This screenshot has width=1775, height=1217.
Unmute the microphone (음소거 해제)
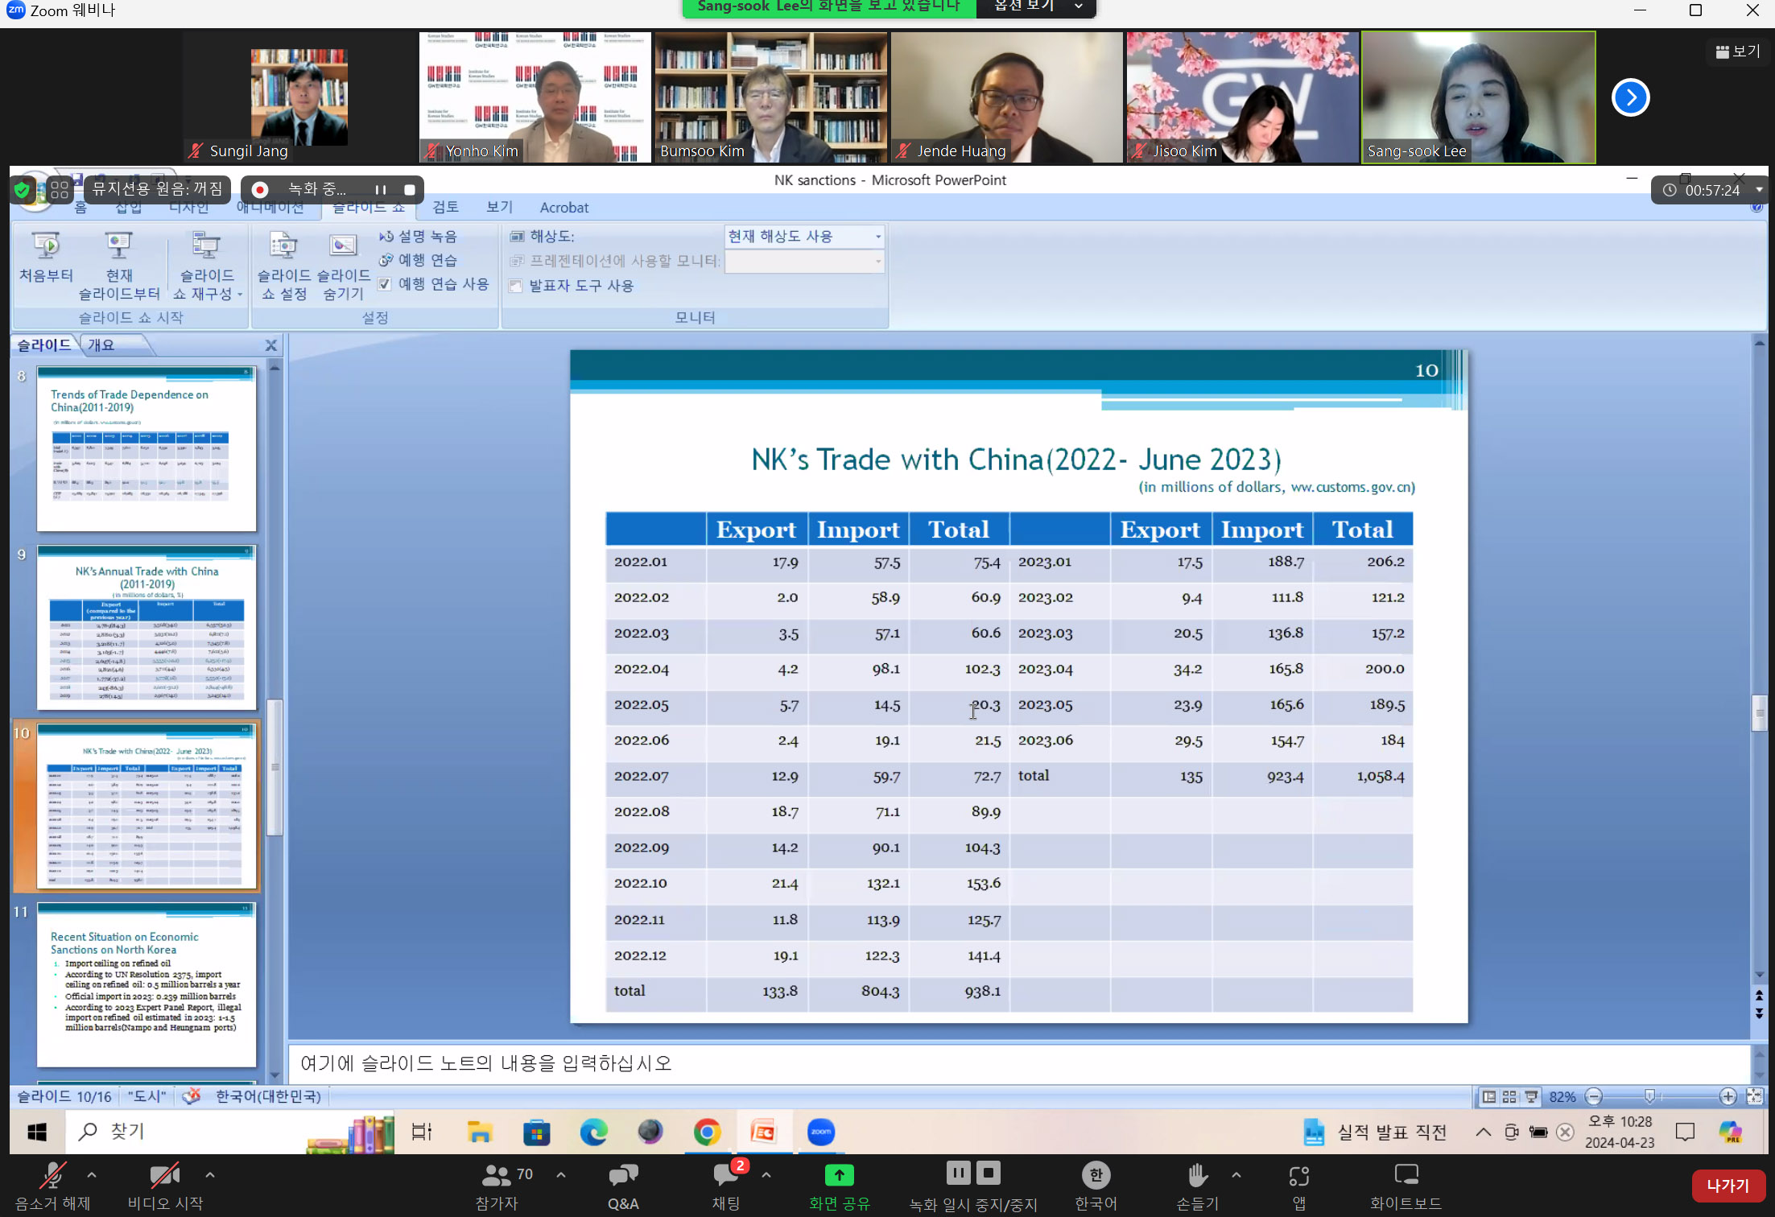click(x=52, y=1183)
